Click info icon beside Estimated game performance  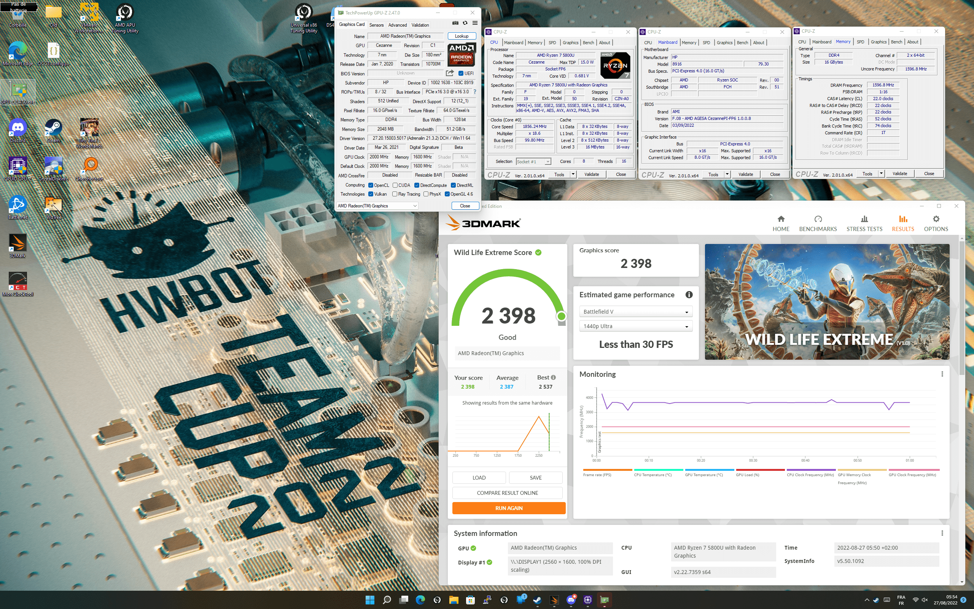[689, 295]
